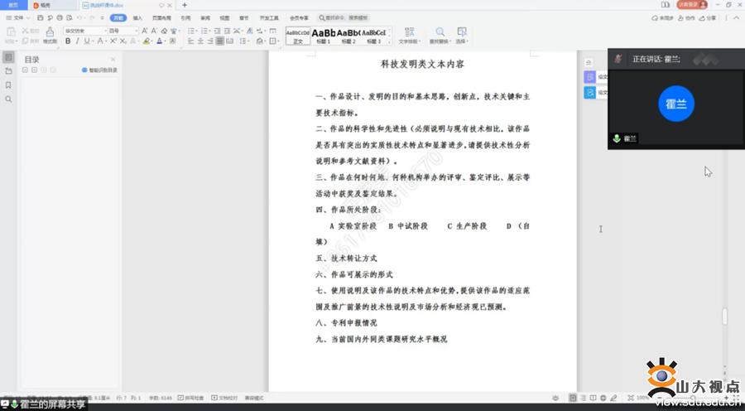The width and height of the screenshot is (745, 411).
Task: Click the Text Layout tool icon
Action: click(x=408, y=33)
